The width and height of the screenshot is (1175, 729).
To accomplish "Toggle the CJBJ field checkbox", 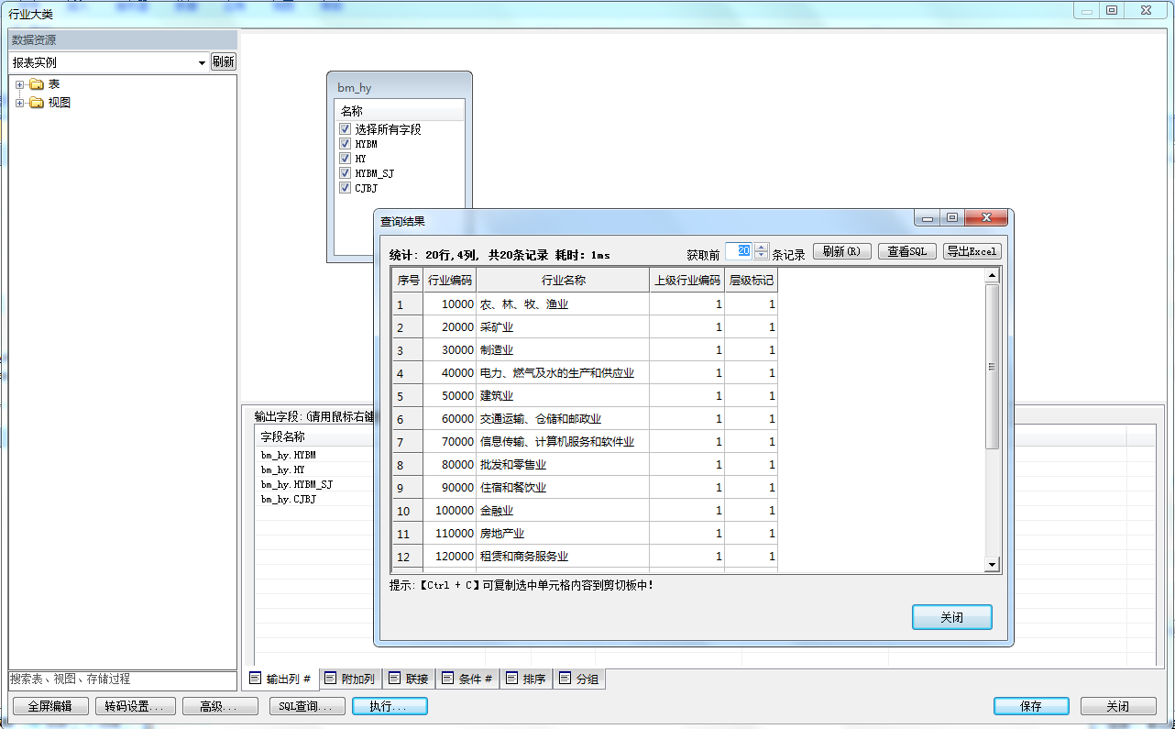I will (346, 188).
